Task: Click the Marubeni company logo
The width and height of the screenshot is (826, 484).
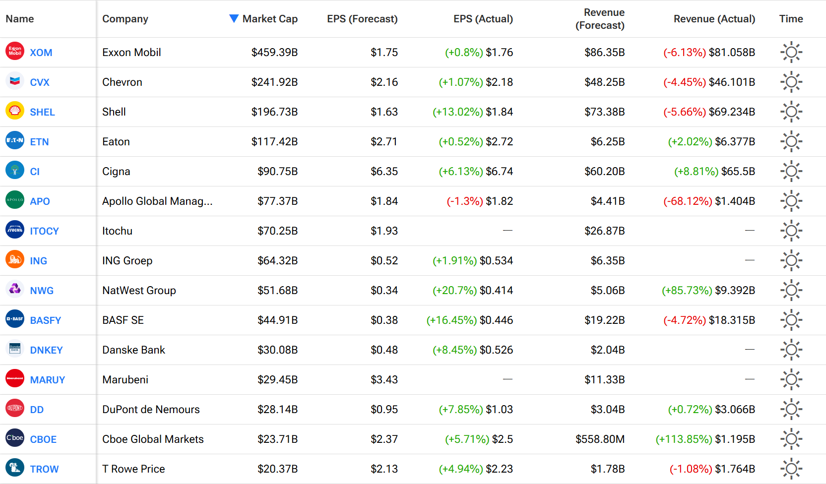Action: click(15, 378)
